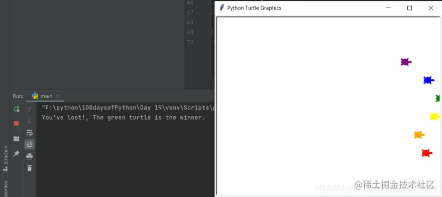Close the main run tab
Screen dimensions: 442x197
pyautogui.click(x=57, y=96)
